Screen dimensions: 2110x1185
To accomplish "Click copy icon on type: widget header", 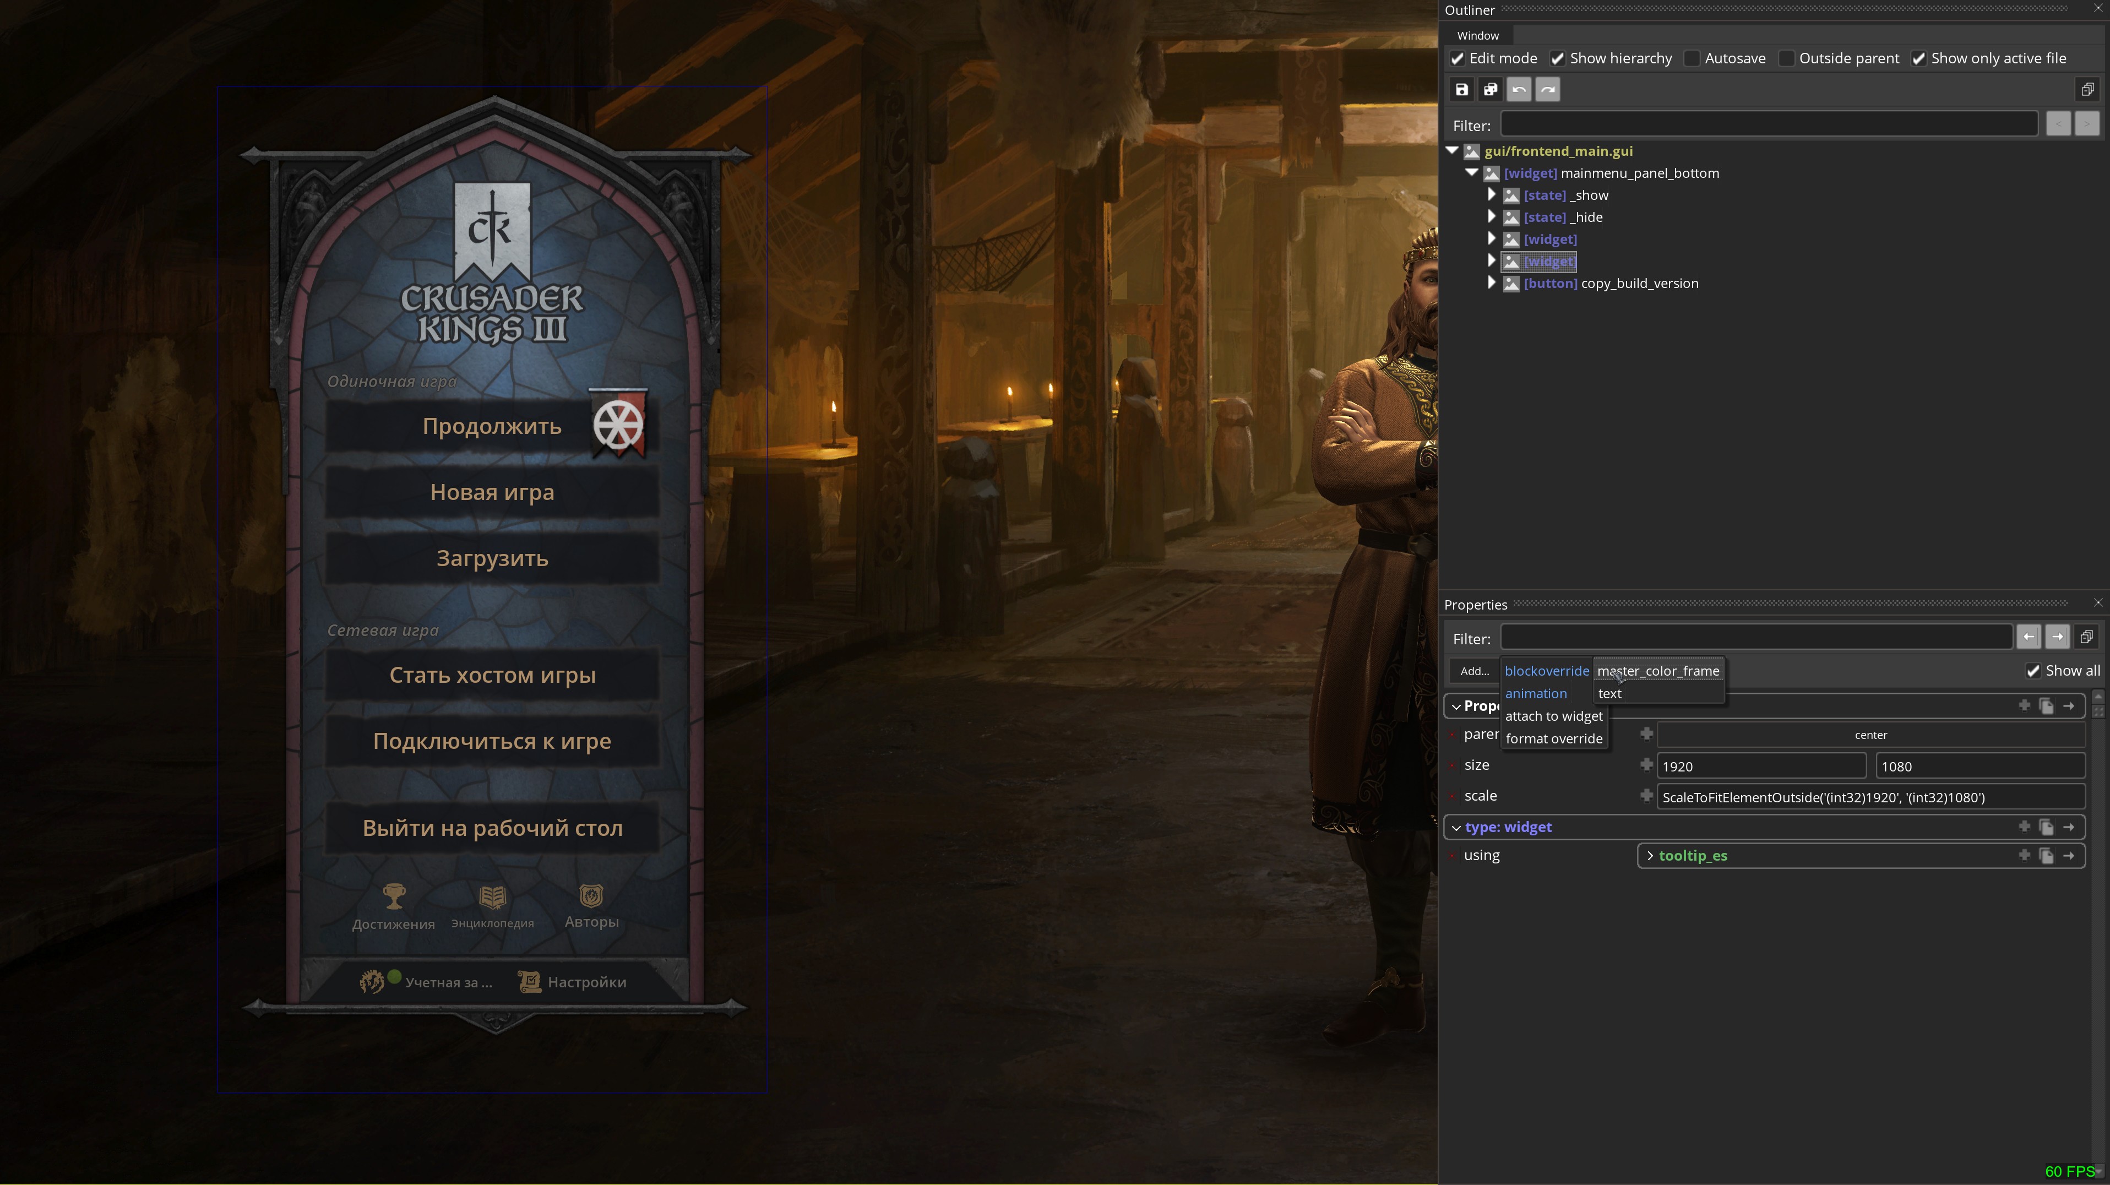I will [2046, 827].
